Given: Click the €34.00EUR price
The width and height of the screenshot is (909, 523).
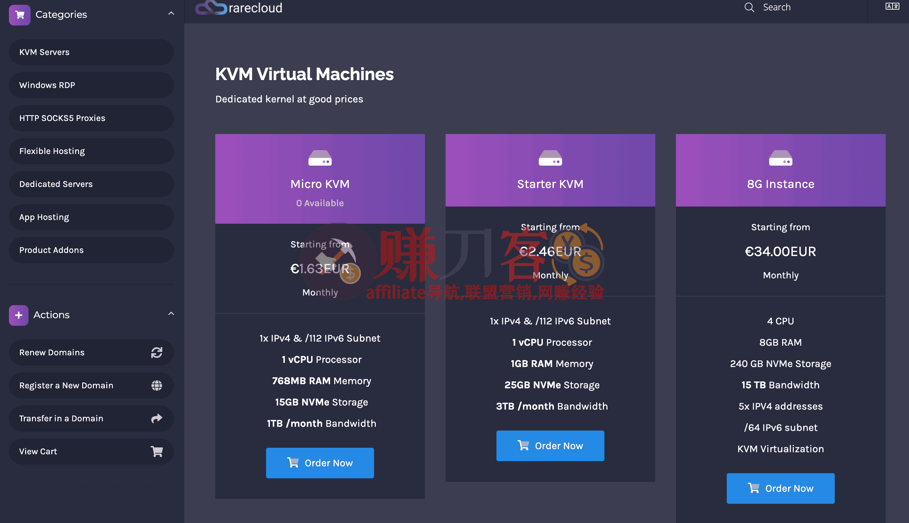Looking at the screenshot, I should (780, 252).
